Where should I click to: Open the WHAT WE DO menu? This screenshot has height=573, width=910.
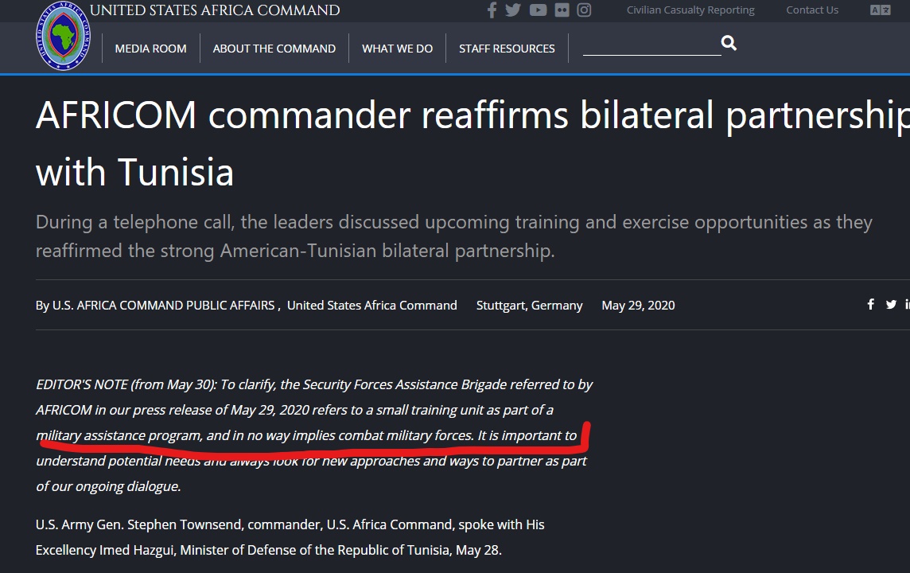398,49
